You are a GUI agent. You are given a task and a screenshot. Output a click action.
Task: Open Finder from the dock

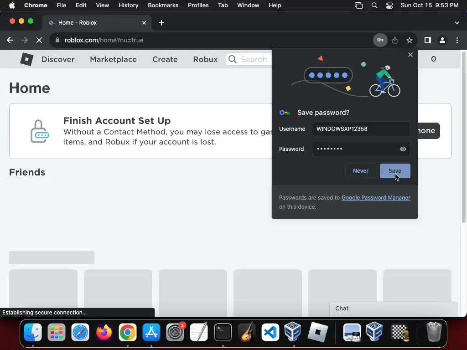[x=33, y=332]
